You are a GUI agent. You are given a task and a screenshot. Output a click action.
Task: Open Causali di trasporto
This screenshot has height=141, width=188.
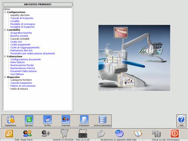pos(22,18)
